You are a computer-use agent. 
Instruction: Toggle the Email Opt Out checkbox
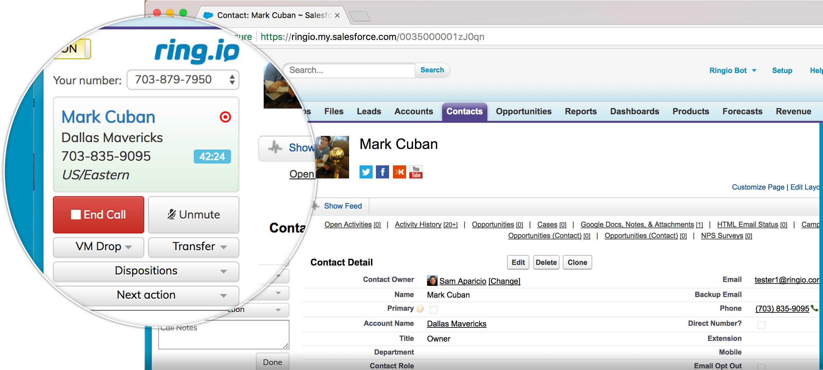(761, 366)
